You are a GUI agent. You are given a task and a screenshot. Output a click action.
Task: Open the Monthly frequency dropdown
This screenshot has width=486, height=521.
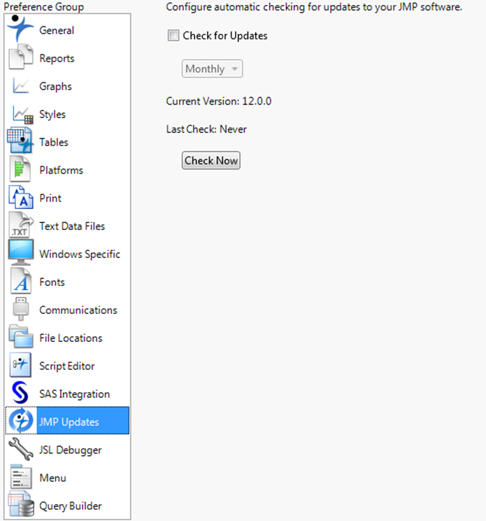[212, 69]
